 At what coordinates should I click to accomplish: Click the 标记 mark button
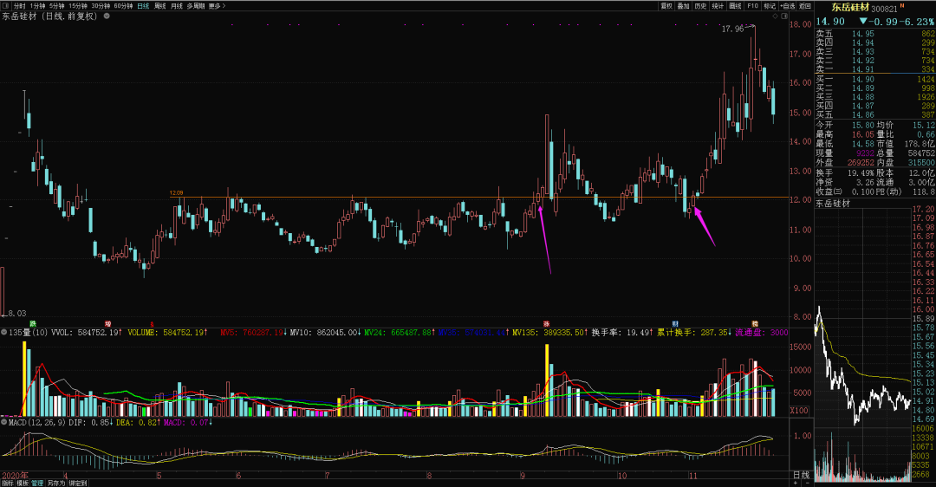tap(770, 5)
